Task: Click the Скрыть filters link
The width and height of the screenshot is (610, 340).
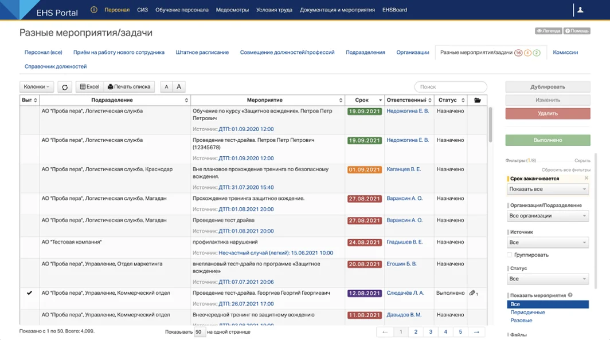Action: [x=582, y=160]
